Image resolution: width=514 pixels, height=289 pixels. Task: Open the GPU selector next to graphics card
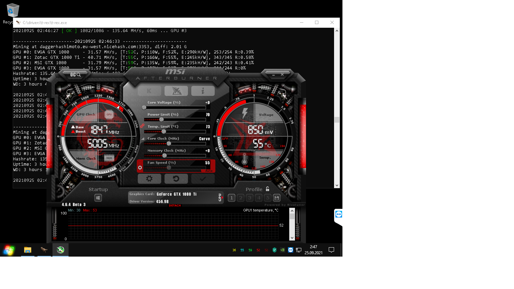[220, 197]
